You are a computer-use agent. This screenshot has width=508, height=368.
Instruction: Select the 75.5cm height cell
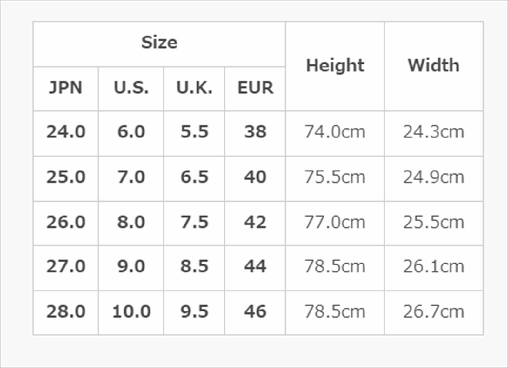pos(335,178)
